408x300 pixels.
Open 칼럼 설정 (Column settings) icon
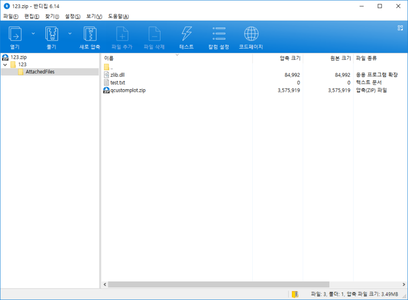219,34
